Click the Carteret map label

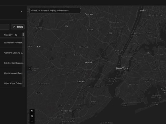(77, 104)
